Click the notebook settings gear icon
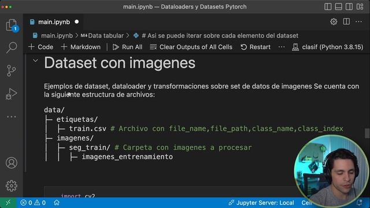This screenshot has height=208, width=370. tap(334, 22)
